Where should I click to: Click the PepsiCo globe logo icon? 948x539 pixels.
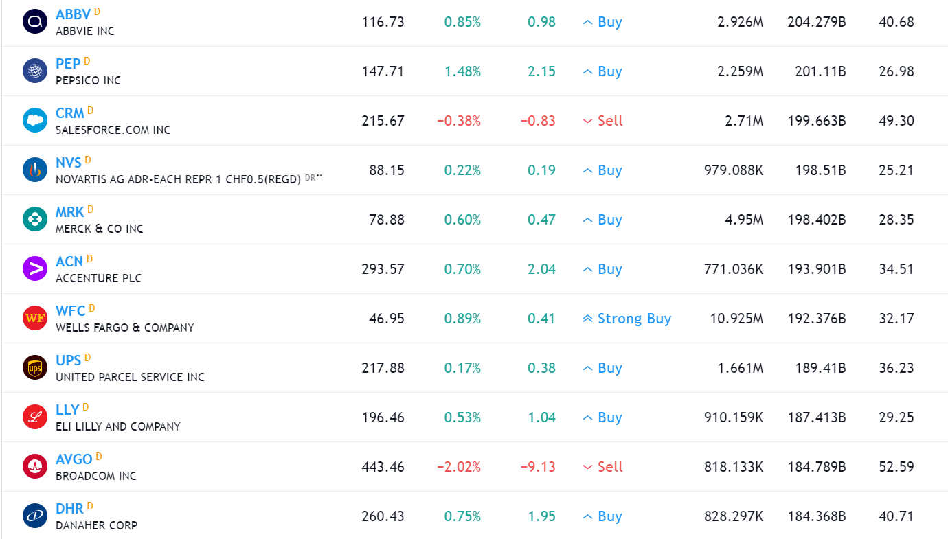tap(34, 71)
